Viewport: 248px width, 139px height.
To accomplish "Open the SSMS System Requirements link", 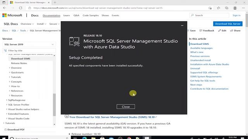I will coord(206,76).
